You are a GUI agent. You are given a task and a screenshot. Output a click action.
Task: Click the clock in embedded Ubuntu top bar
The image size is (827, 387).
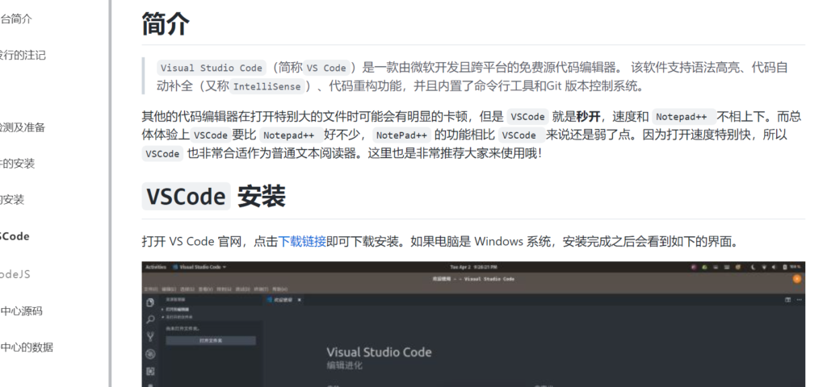[x=473, y=267]
